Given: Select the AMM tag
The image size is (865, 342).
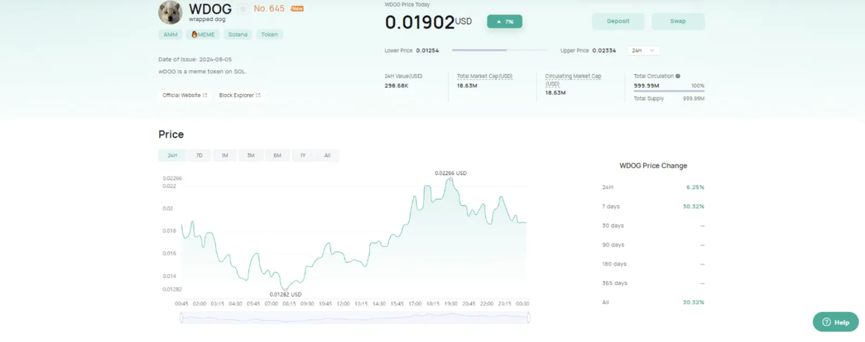Looking at the screenshot, I should 170,35.
